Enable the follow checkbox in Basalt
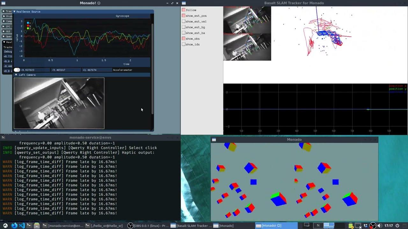 coord(184,10)
